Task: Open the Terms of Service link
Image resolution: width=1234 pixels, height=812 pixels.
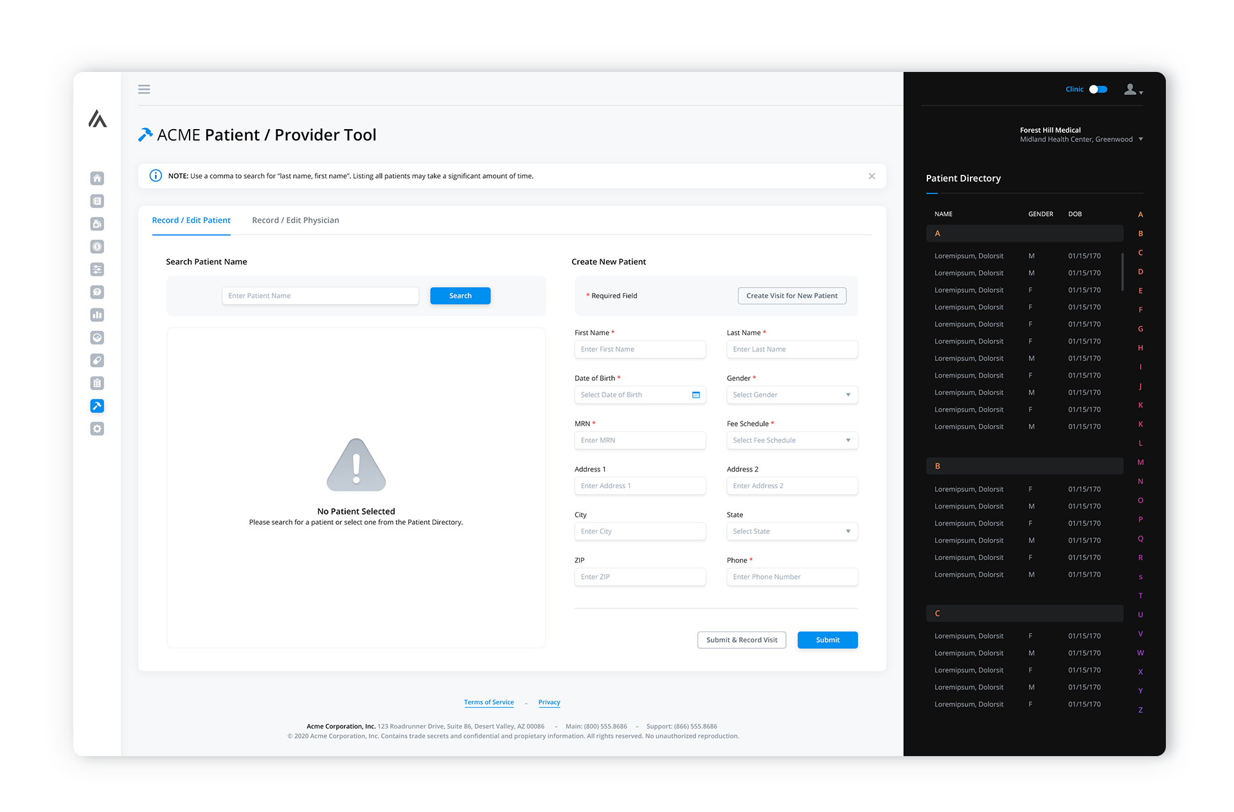Action: (x=488, y=702)
